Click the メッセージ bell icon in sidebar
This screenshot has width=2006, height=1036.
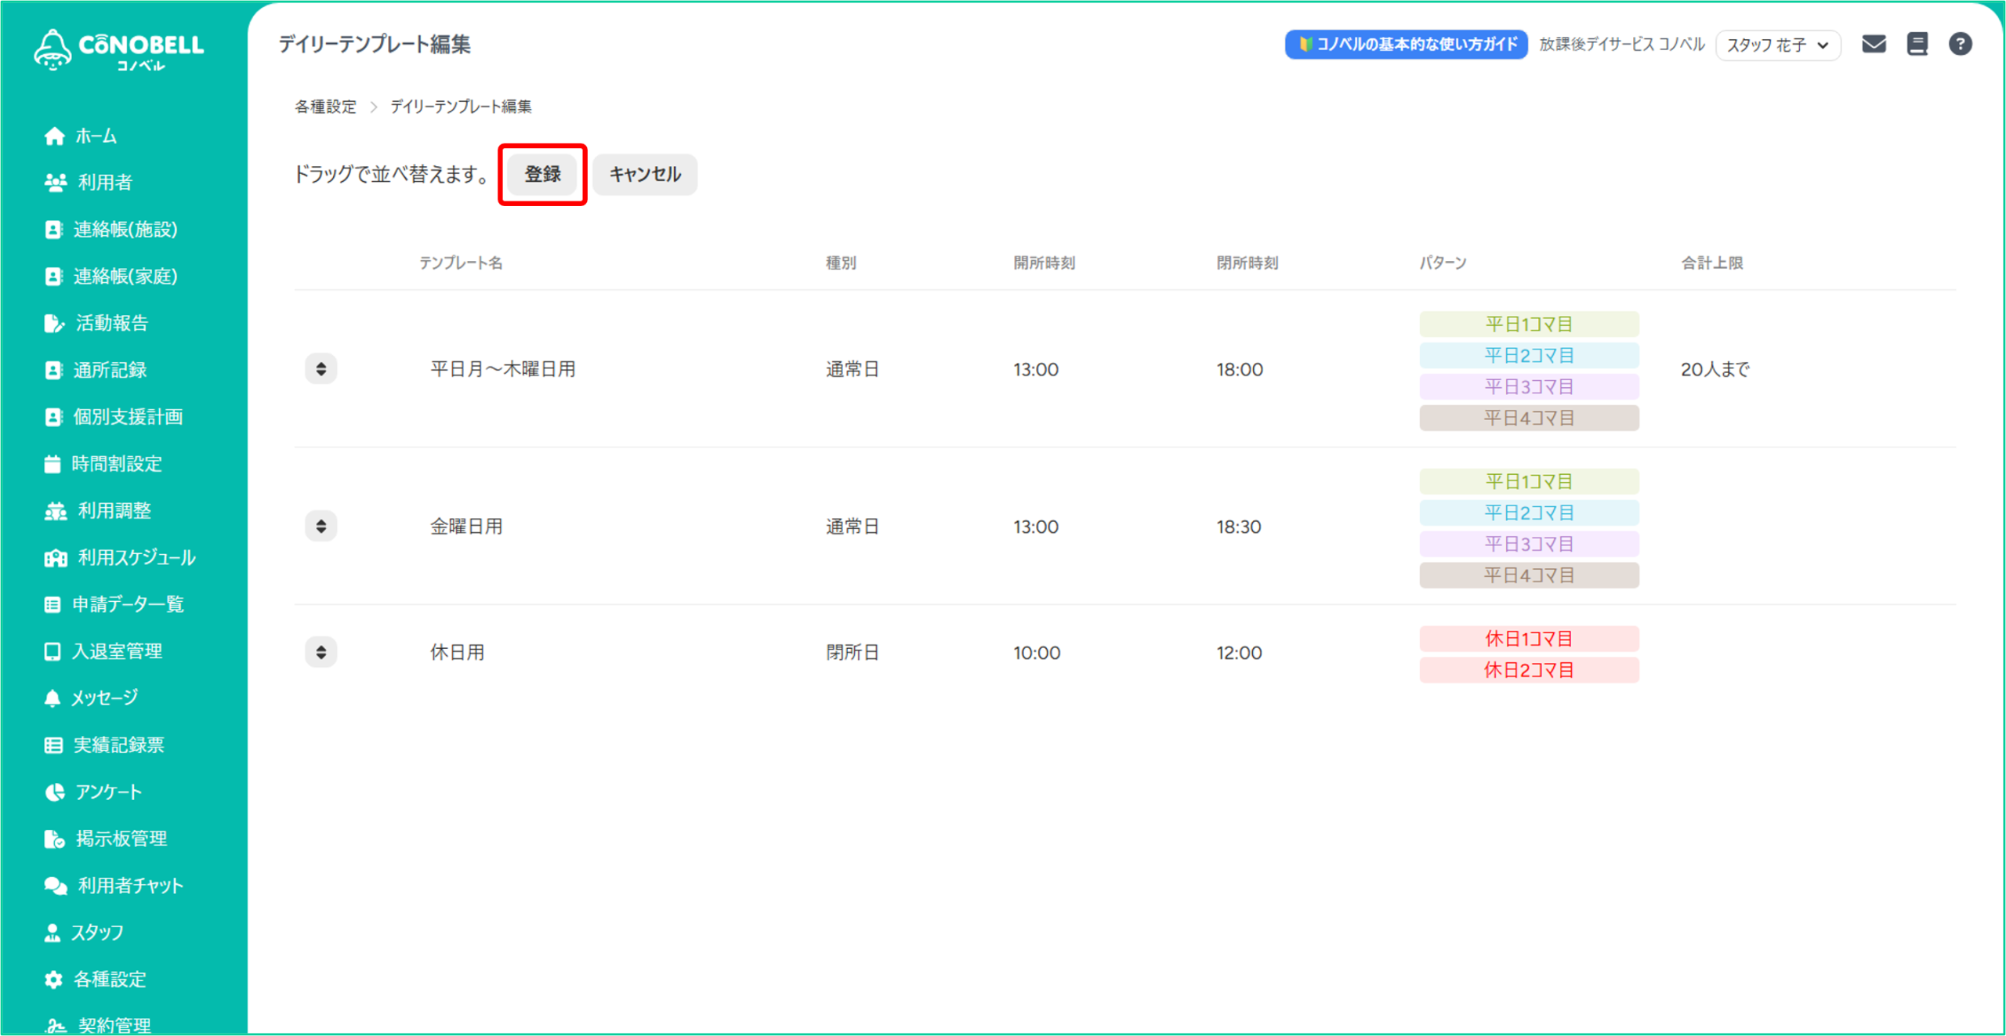tap(53, 697)
